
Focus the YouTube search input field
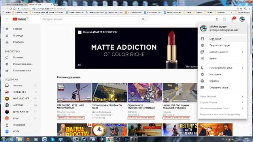tap(90, 19)
